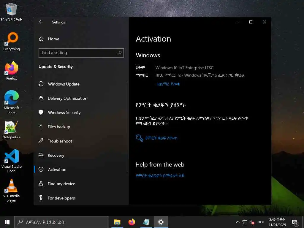Click the Troubleshoot wrench icon

click(41, 141)
